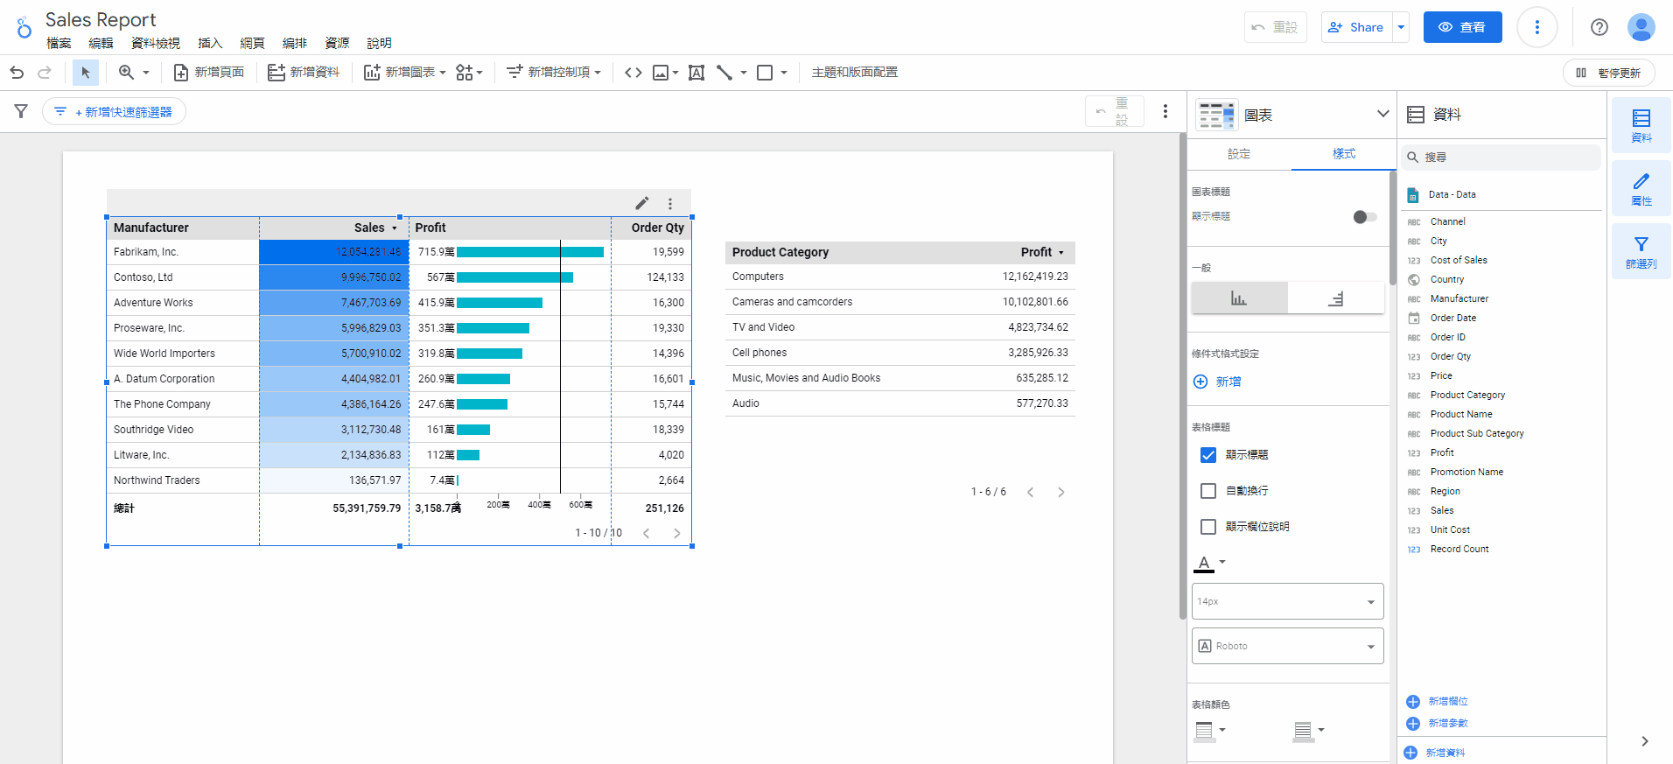This screenshot has width=1673, height=764.
Task: Sort by Sales column header arrow
Action: point(395,228)
